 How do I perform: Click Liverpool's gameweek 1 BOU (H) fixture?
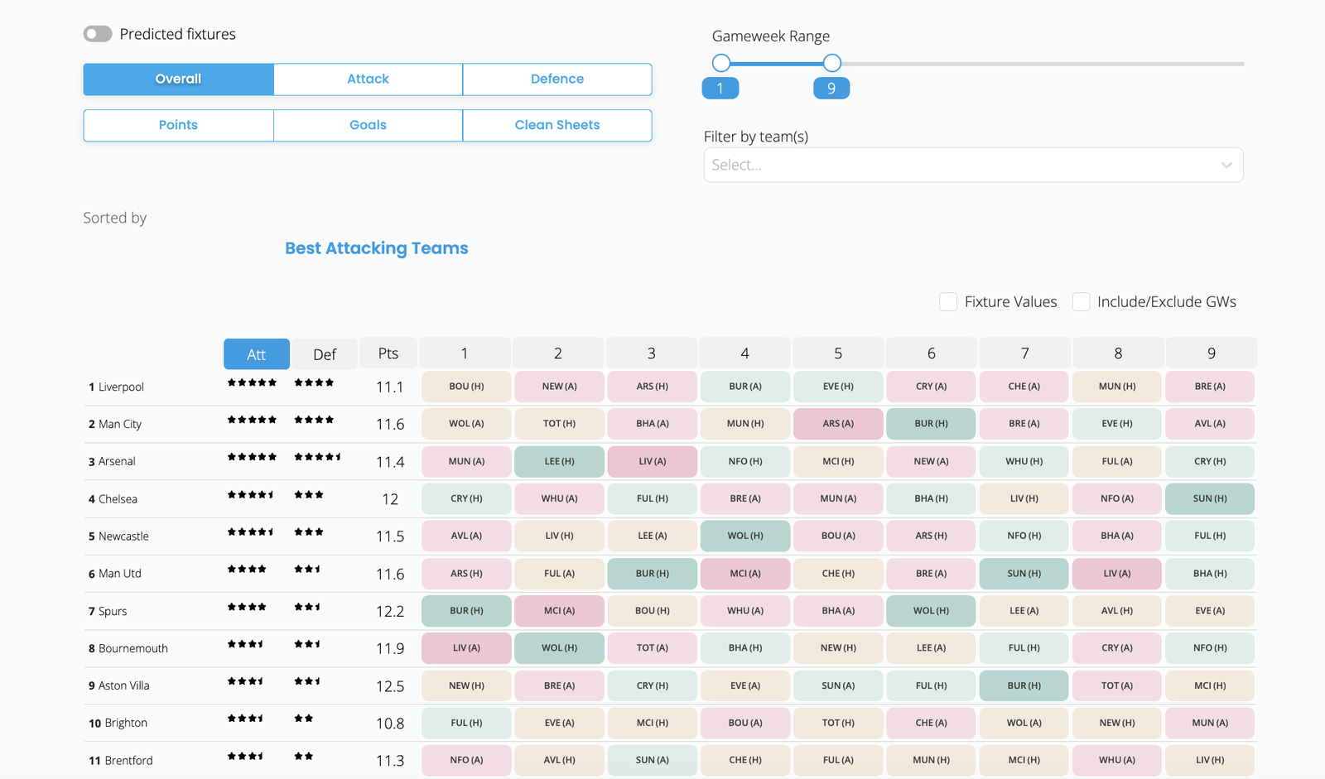click(466, 387)
